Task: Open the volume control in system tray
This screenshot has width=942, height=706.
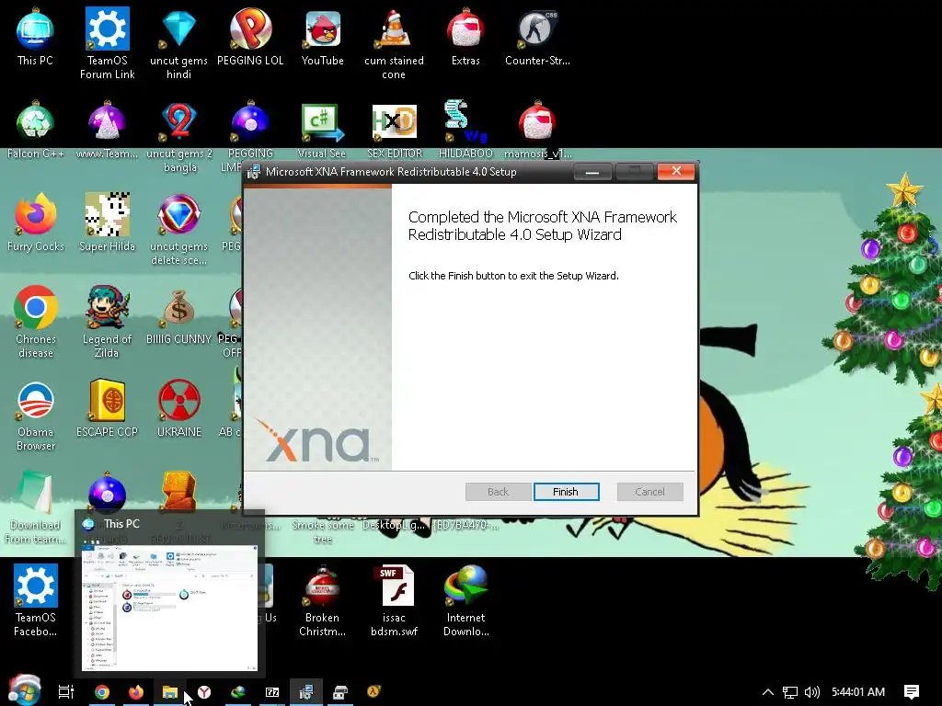Action: pos(811,692)
